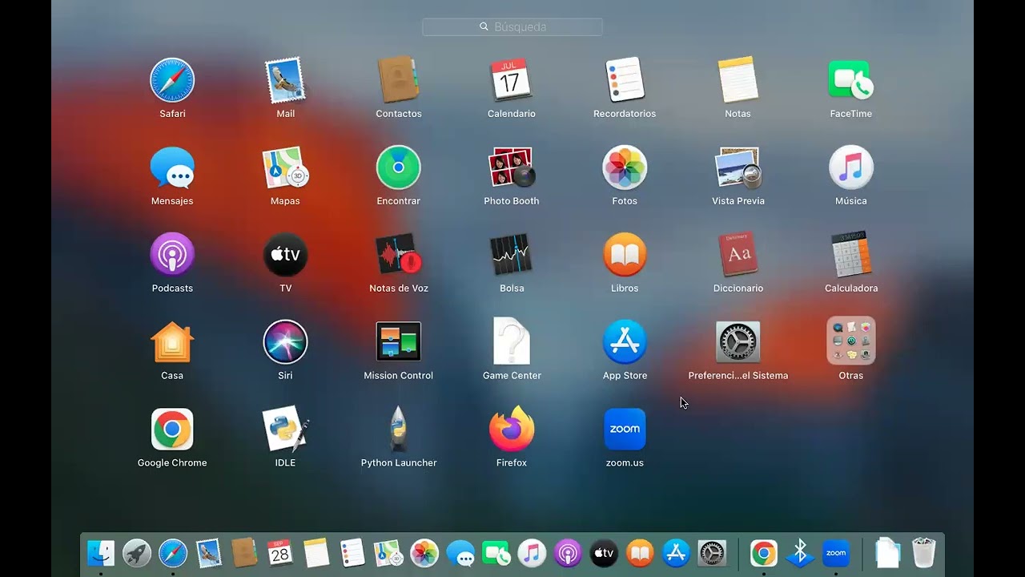Open the Diccionario app
The height and width of the screenshot is (577, 1025).
[738, 255]
